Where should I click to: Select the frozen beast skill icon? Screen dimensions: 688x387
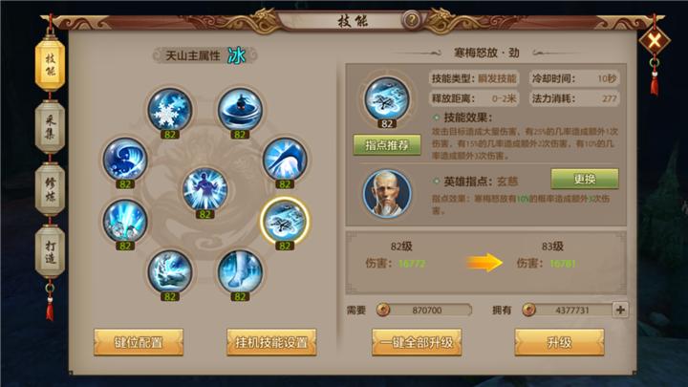[x=170, y=271]
